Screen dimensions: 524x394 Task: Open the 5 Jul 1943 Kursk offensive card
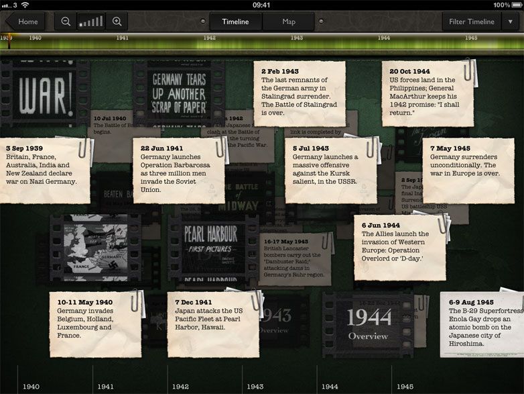tap(331, 170)
